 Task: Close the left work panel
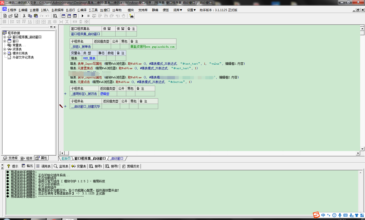pos(54,27)
